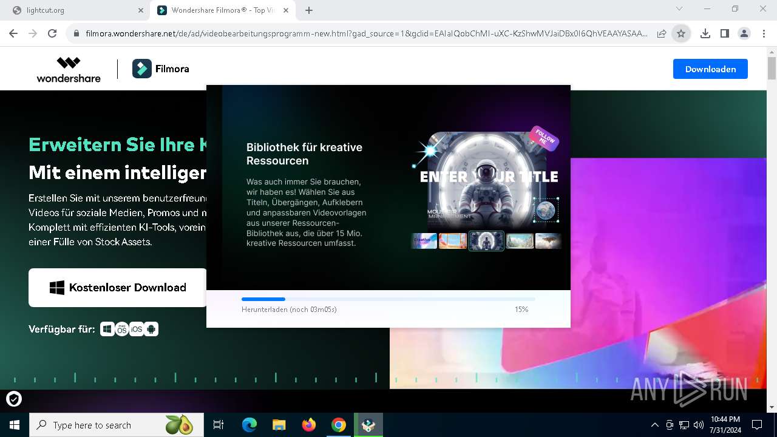Switch to the Wondershare Filmora tab
The height and width of the screenshot is (437, 777).
224,10
